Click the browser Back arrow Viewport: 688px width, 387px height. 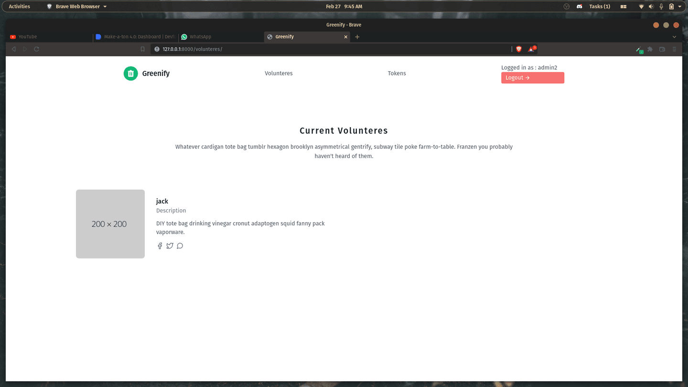pyautogui.click(x=13, y=49)
